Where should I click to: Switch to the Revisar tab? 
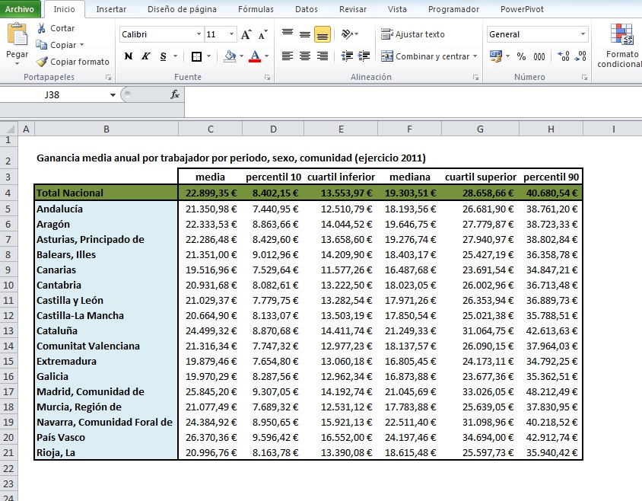[x=352, y=9]
